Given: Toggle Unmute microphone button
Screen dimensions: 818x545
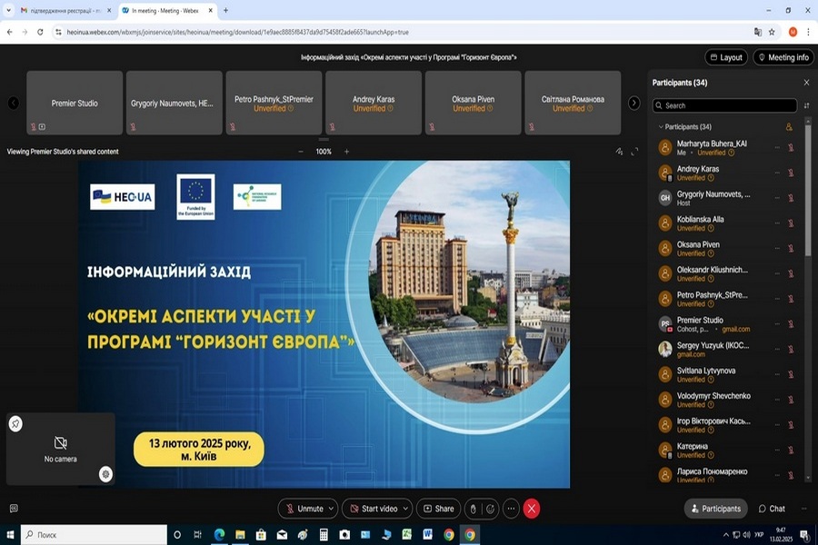Looking at the screenshot, I should click(304, 509).
